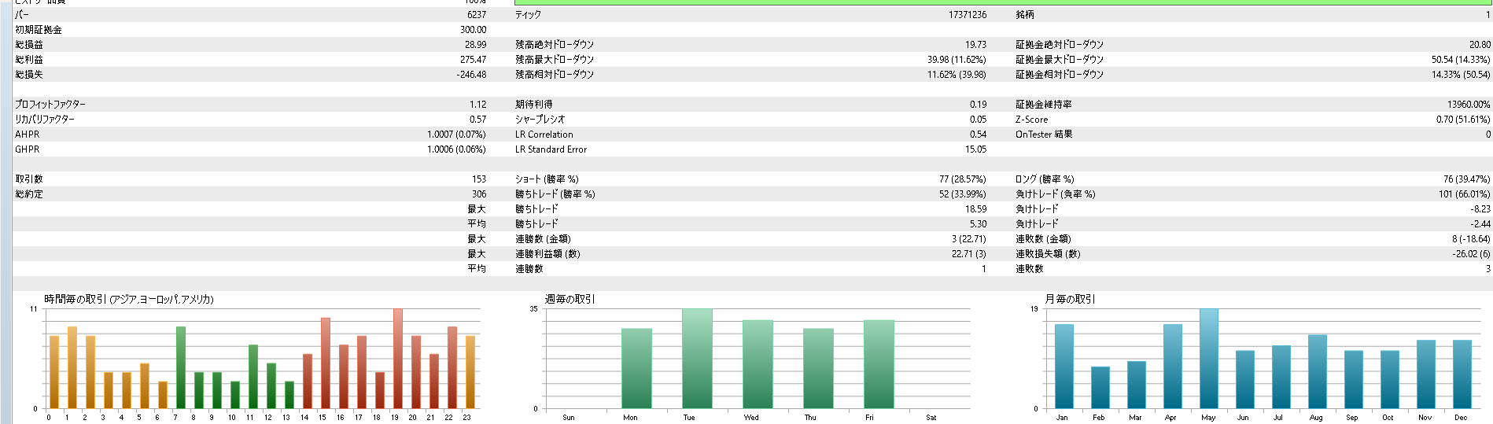This screenshot has width=1493, height=424.
Task: Click the May bar in monthly trades chart
Action: 1208,359
